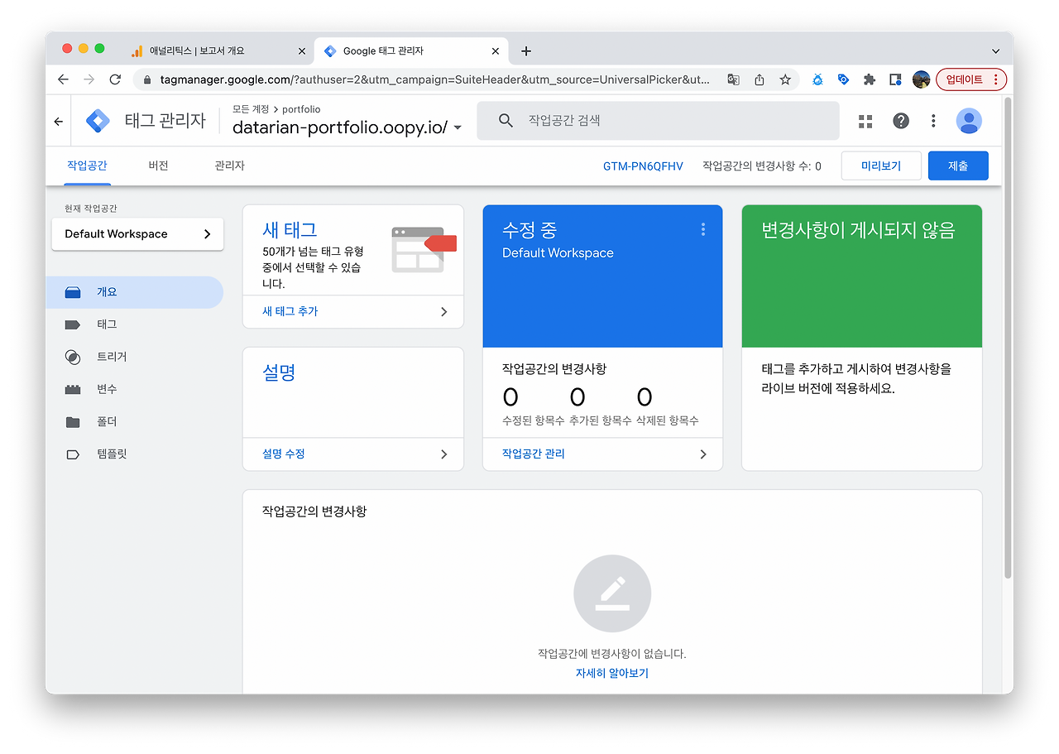Viewport: 1059px width, 754px height.
Task: Click the 수정된 항목수 label
Action: click(534, 420)
